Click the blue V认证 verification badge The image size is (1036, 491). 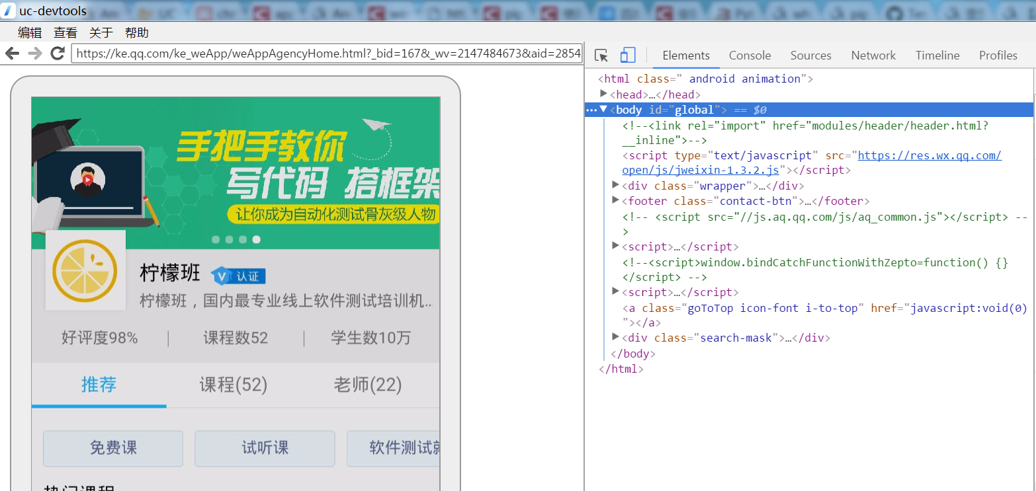click(238, 276)
